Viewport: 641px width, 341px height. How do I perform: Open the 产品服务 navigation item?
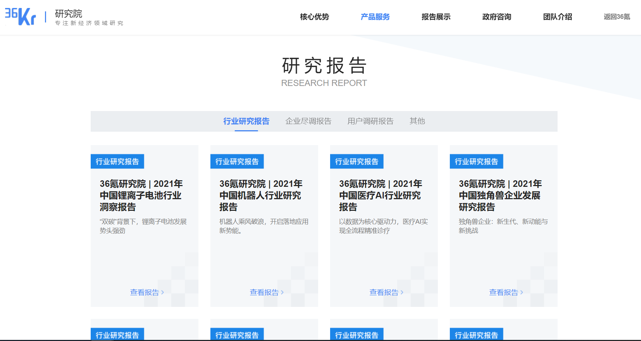coord(375,17)
